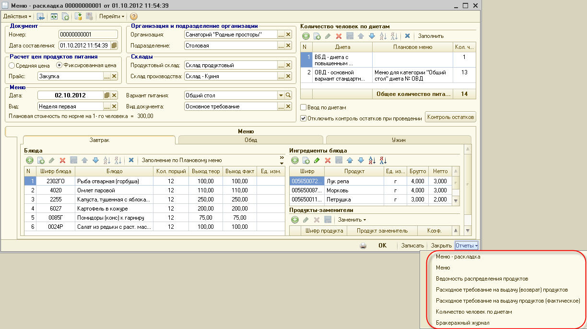The image size is (587, 329).
Task: Click the menu Дата input field
Action: tap(70, 95)
